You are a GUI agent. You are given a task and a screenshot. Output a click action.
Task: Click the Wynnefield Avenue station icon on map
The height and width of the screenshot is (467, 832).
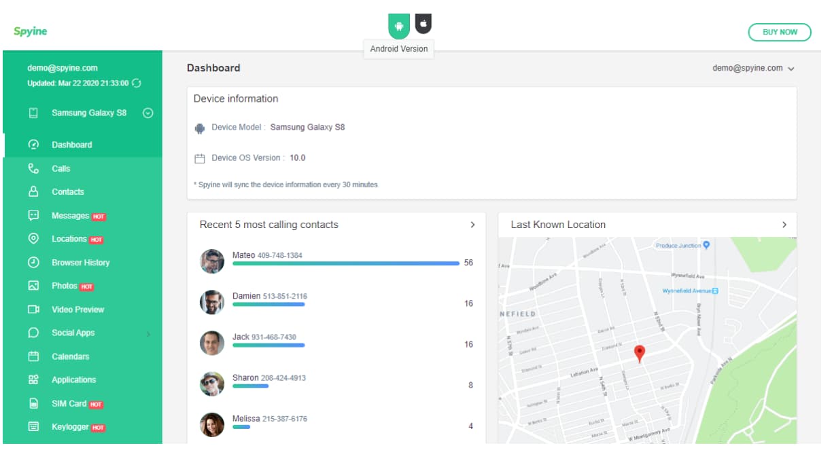tap(715, 291)
